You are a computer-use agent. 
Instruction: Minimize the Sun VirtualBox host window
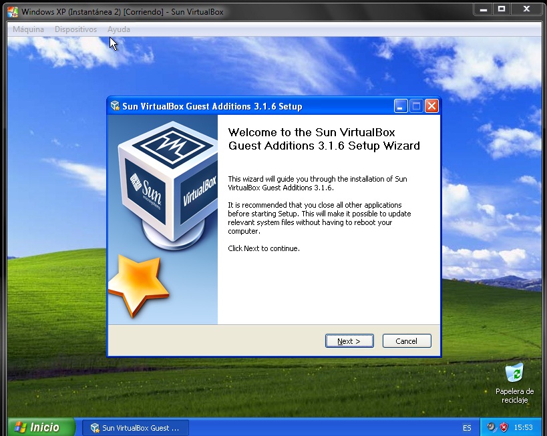[483, 9]
